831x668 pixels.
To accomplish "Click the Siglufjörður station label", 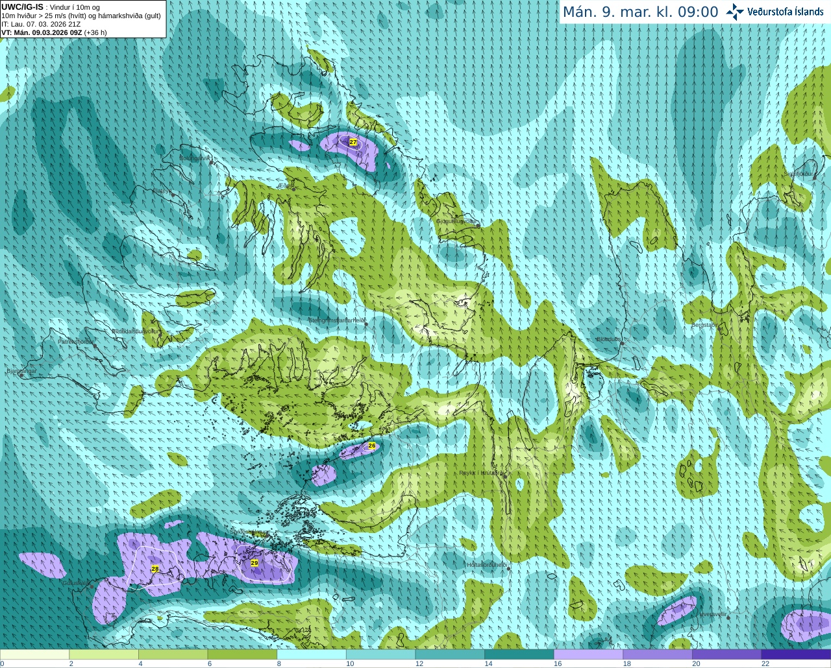I will pos(799,174).
